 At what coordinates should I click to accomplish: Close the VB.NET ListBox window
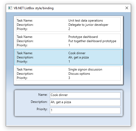[127, 8]
